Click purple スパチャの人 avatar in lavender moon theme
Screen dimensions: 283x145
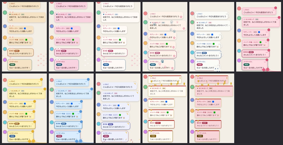pyautogui.click(x=99, y=133)
